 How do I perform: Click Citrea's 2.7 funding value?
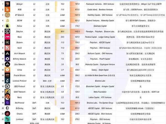tap(63, 70)
